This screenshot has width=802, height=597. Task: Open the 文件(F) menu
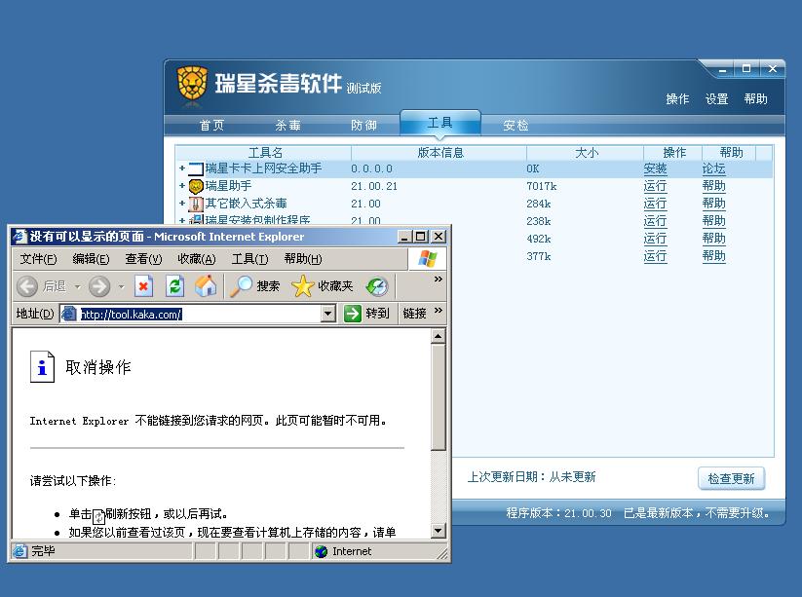38,259
